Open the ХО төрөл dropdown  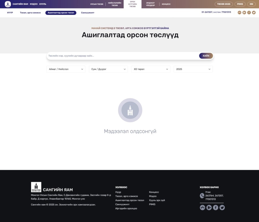tap(150, 69)
